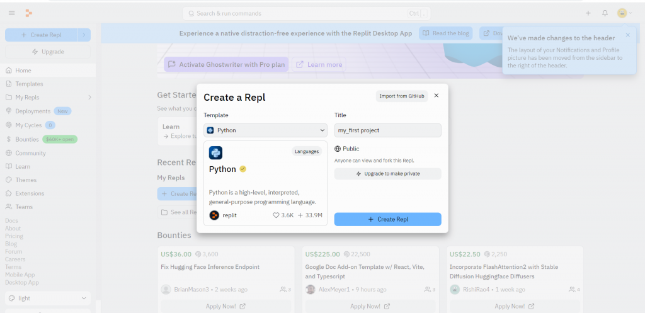Click the Docs link
The width and height of the screenshot is (645, 313).
11,220
